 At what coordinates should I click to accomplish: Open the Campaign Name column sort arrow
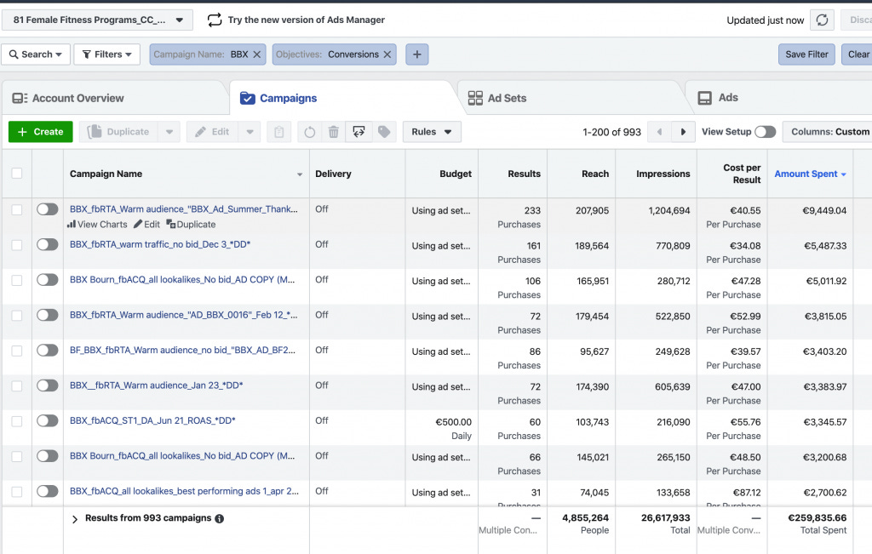click(300, 174)
